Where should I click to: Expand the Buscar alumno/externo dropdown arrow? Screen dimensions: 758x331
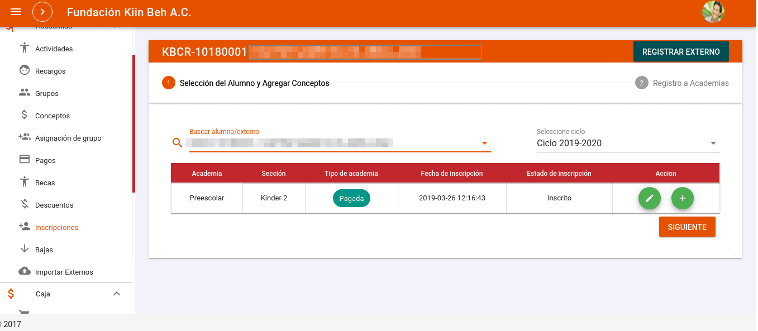(x=484, y=143)
